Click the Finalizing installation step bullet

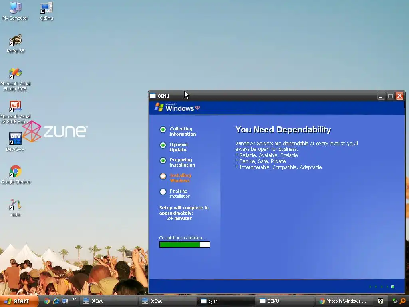pos(163,192)
